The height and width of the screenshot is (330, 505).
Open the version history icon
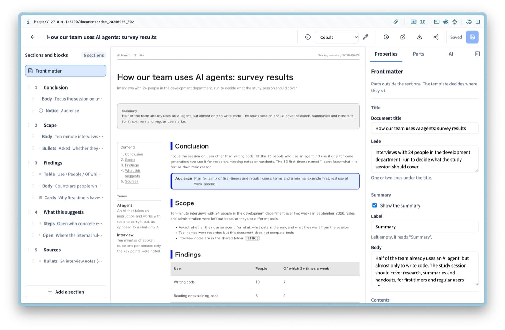386,37
